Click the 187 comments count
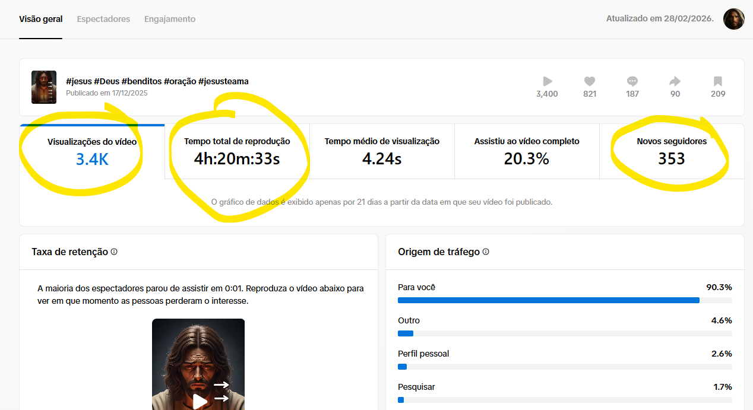The image size is (753, 410). [x=632, y=94]
